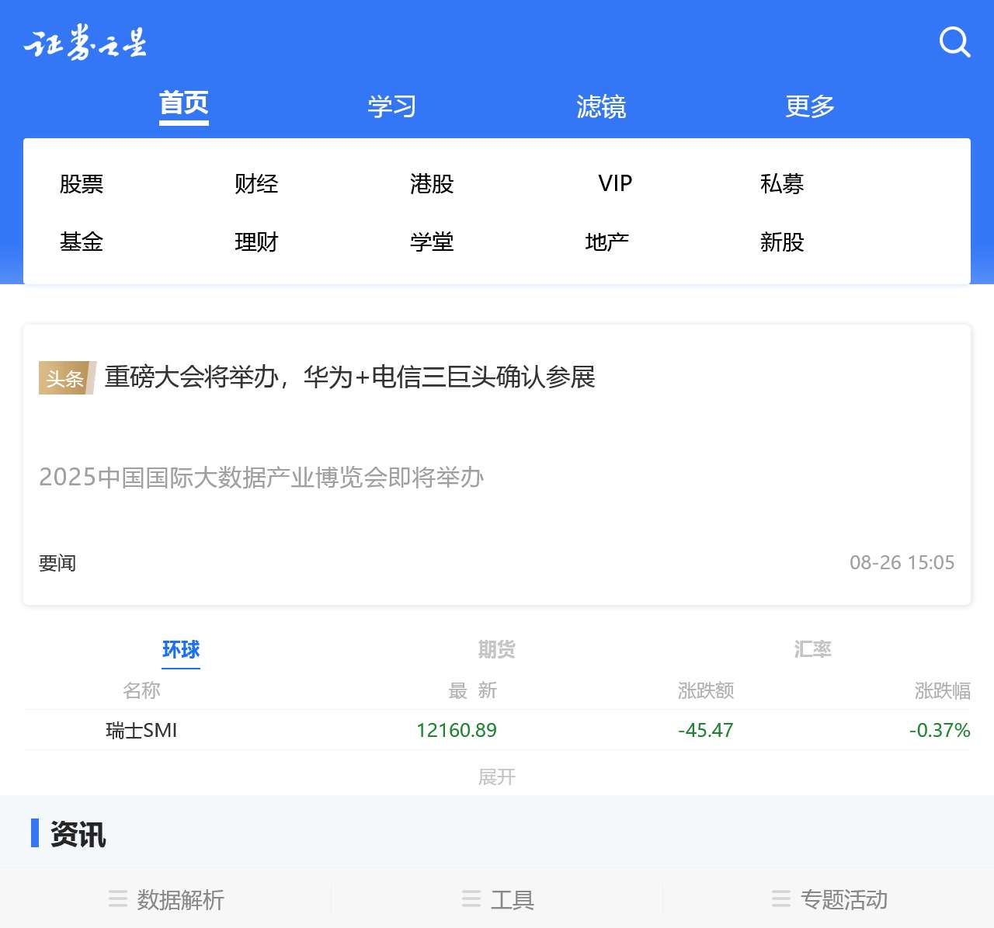Click the VIP link

614,184
